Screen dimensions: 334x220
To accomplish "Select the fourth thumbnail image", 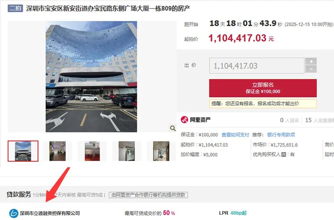I will (127, 151).
